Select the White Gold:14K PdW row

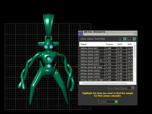tap(106, 80)
